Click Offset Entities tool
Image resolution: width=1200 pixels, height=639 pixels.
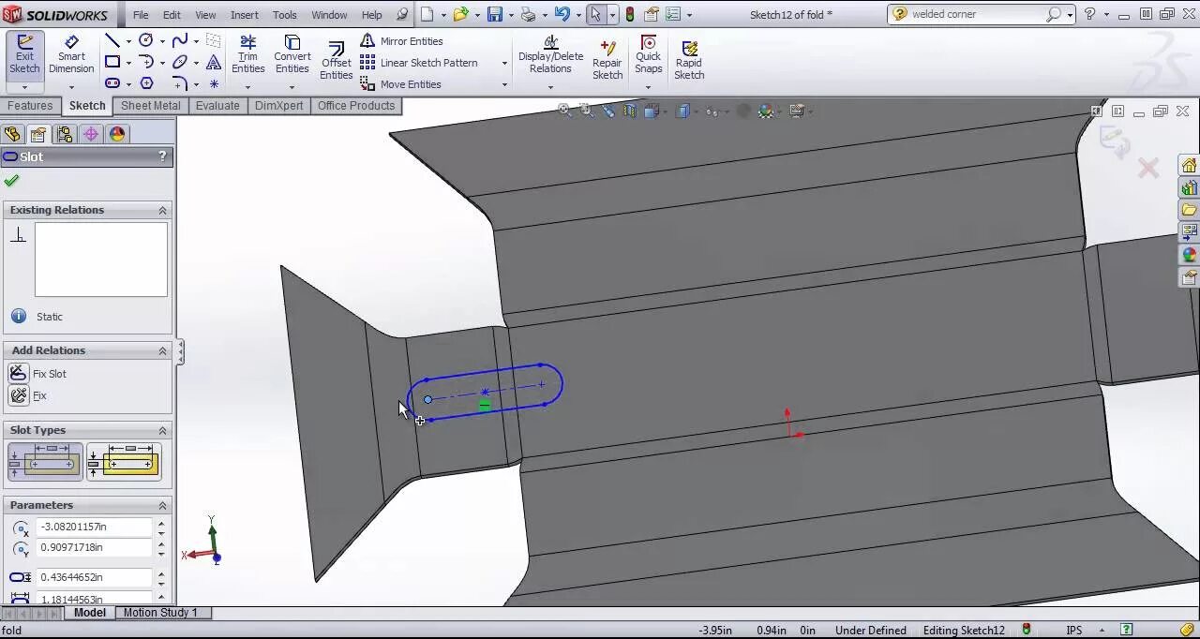click(x=336, y=61)
